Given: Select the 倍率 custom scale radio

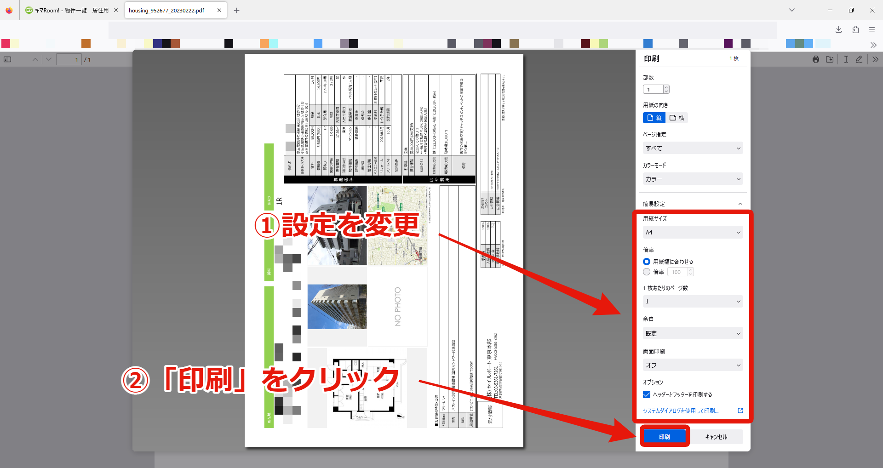Looking at the screenshot, I should [x=647, y=272].
